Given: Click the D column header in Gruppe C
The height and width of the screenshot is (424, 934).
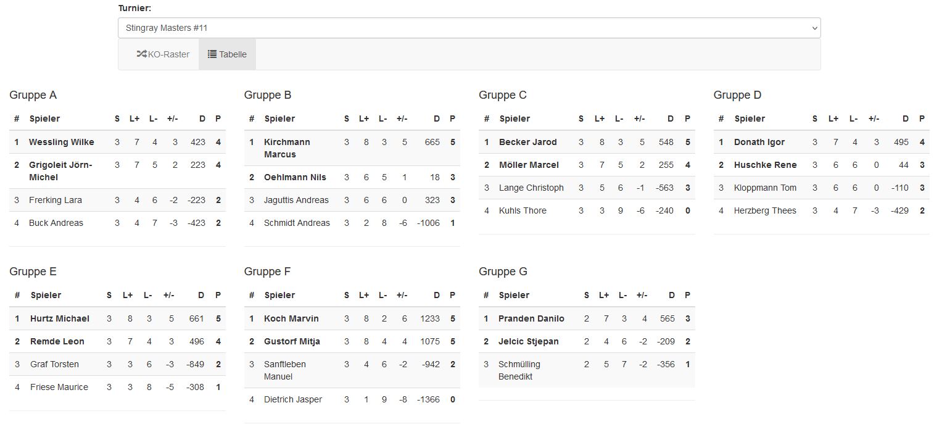Looking at the screenshot, I should tap(671, 118).
